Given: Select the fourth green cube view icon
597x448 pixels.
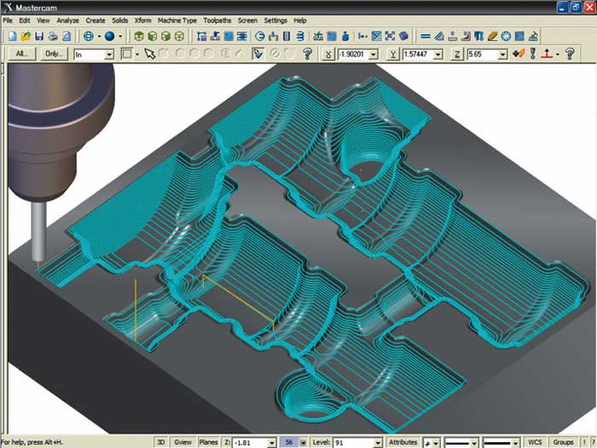Looking at the screenshot, I should (x=179, y=36).
